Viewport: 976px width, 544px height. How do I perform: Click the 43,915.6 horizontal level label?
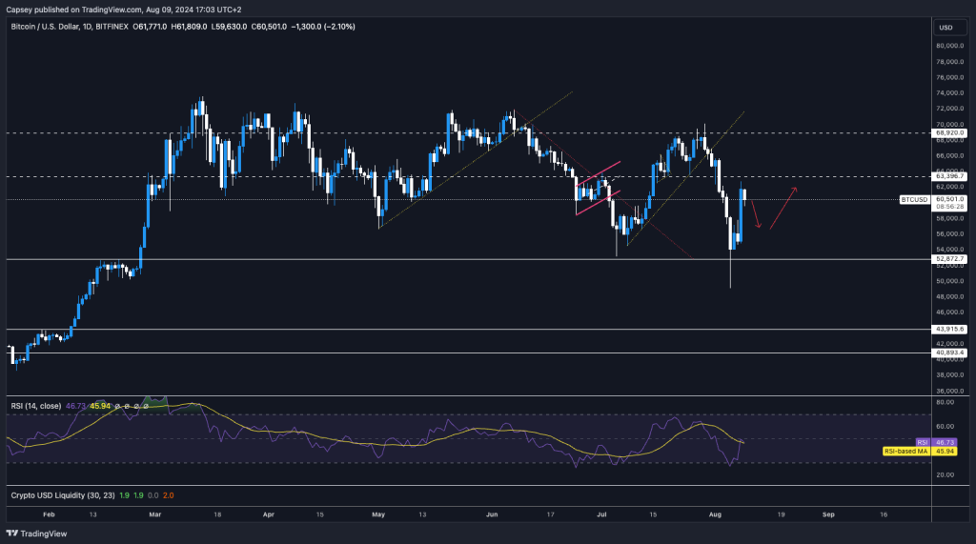click(951, 329)
